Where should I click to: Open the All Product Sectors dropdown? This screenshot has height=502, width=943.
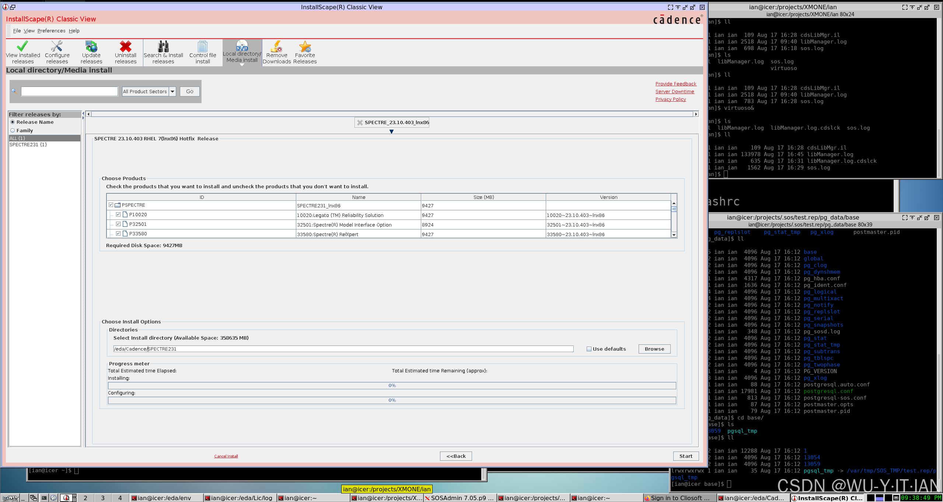pos(172,91)
